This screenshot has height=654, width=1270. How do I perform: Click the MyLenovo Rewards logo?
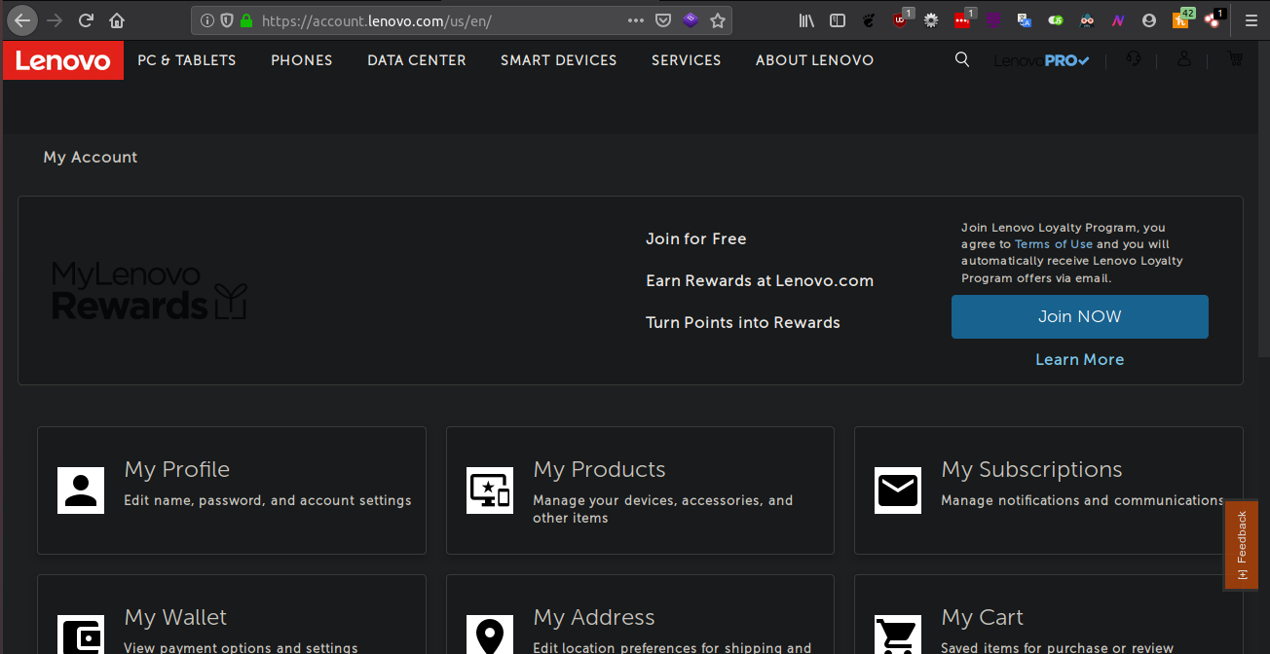(149, 291)
